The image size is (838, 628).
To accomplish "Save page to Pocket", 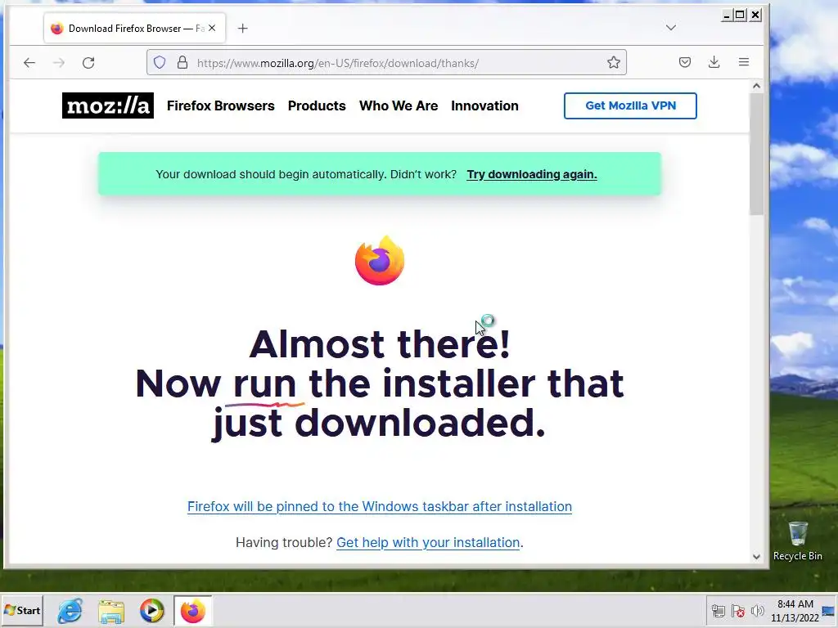I will (x=685, y=62).
